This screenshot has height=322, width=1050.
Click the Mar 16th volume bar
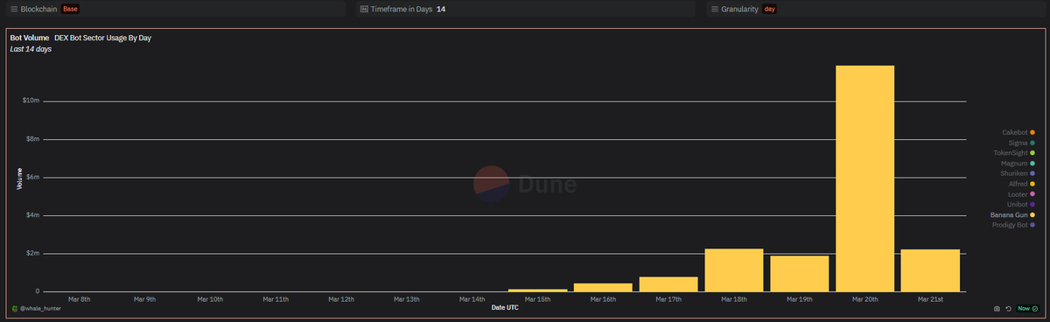603,288
